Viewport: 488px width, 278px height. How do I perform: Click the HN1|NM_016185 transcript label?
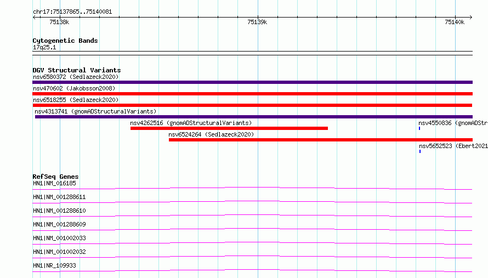pyautogui.click(x=54, y=183)
